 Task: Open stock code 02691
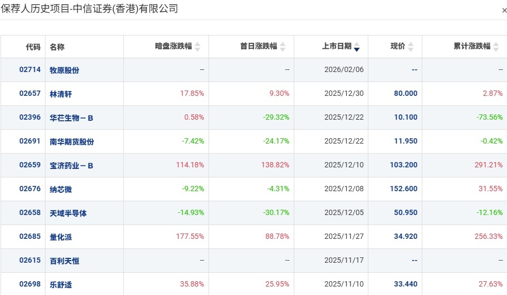(x=30, y=141)
